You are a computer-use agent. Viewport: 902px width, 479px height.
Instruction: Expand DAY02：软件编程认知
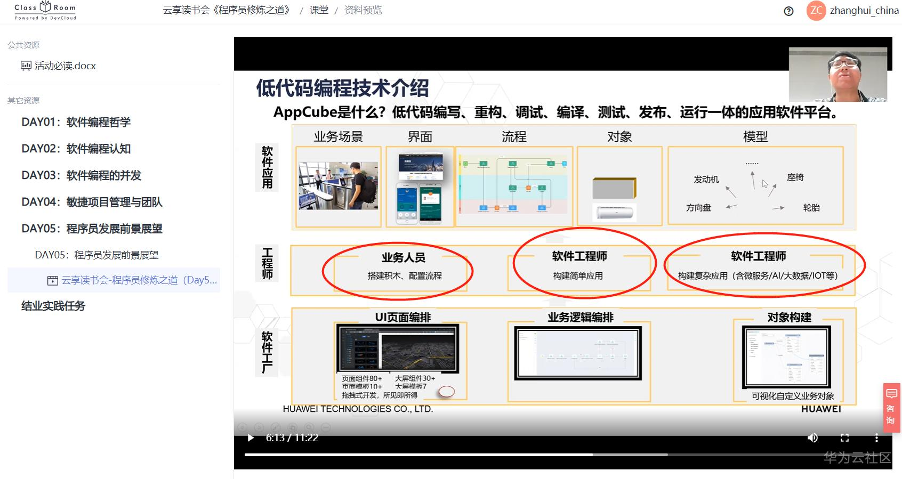[76, 149]
